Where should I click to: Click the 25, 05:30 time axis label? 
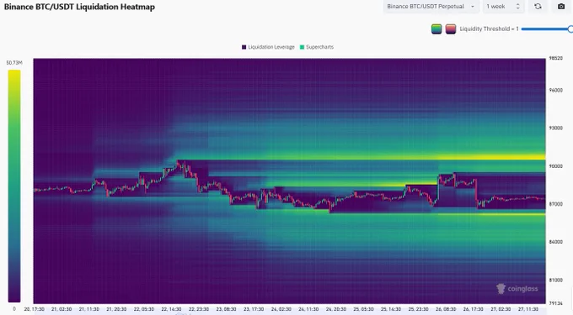[x=363, y=309]
